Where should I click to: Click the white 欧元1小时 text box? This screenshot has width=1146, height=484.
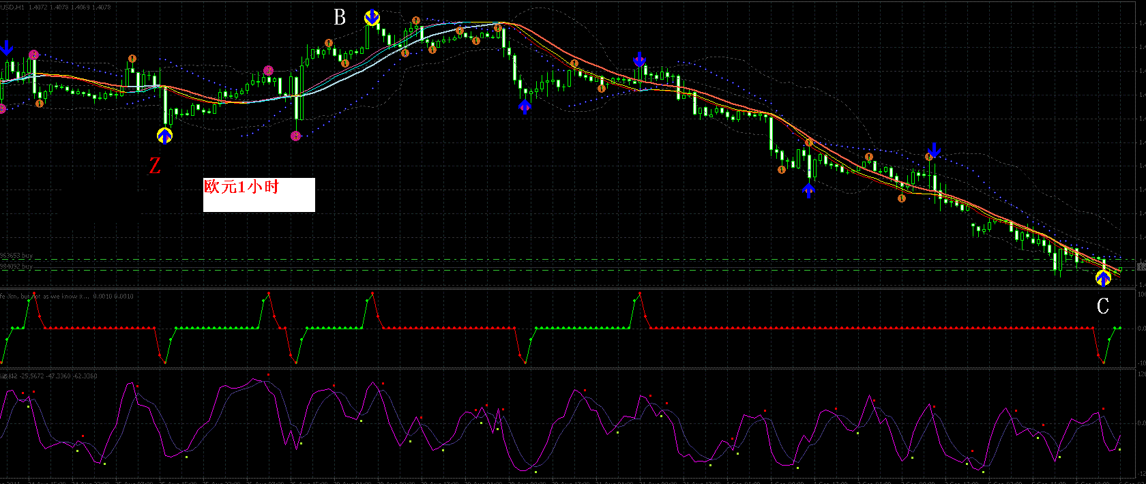point(259,194)
